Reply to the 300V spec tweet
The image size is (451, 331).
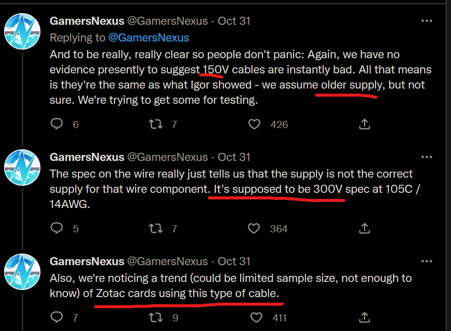click(x=57, y=229)
